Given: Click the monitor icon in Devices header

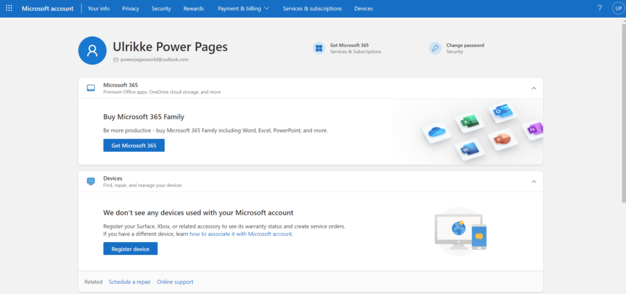Looking at the screenshot, I should [x=91, y=182].
